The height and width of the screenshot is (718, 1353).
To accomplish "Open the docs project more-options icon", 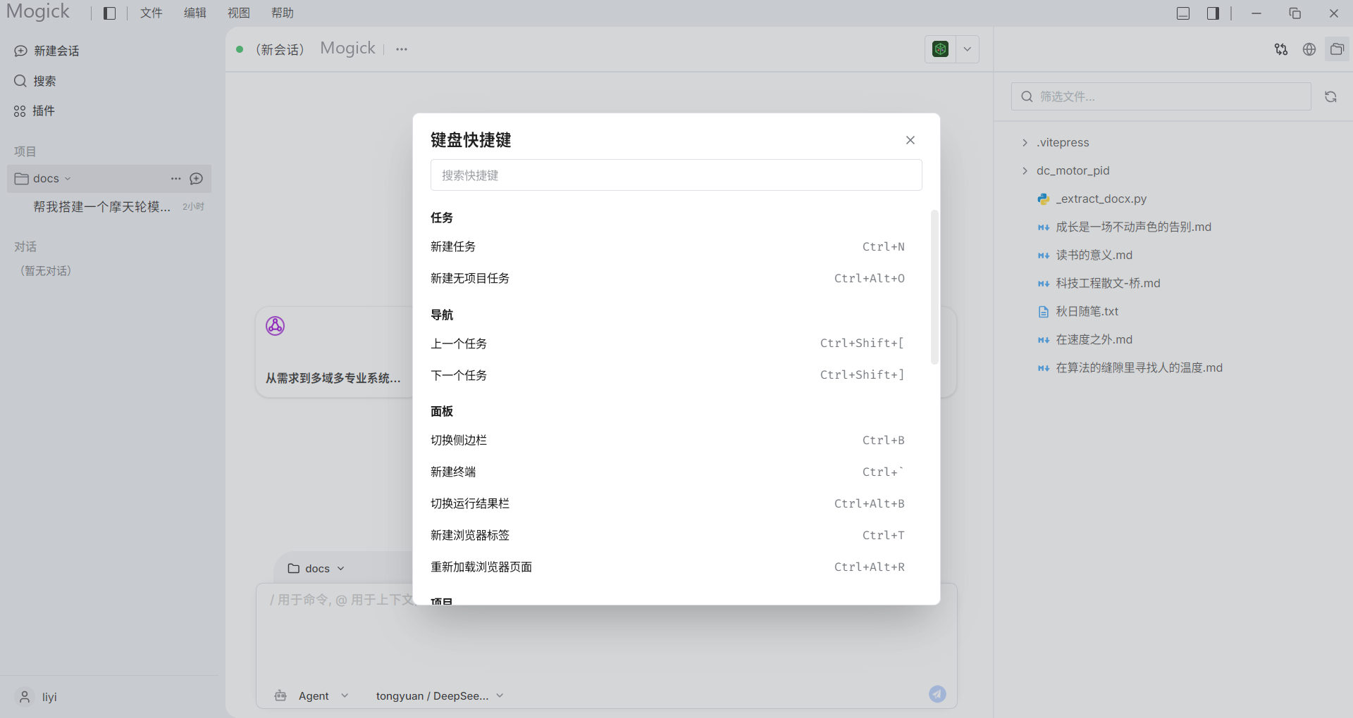I will [176, 179].
